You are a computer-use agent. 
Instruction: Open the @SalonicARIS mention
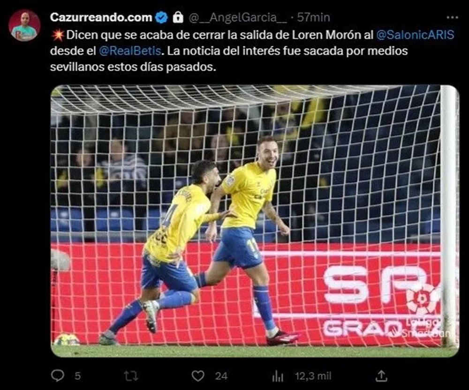coord(415,35)
